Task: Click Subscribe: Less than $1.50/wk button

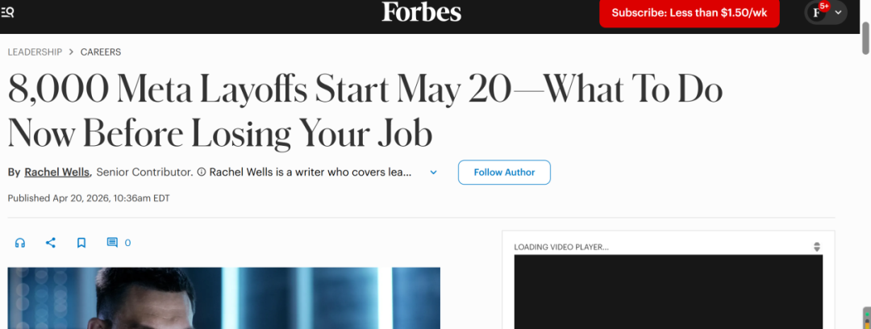Action: (690, 13)
